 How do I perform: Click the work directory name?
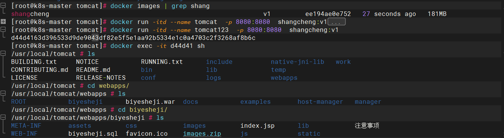coord(344,62)
